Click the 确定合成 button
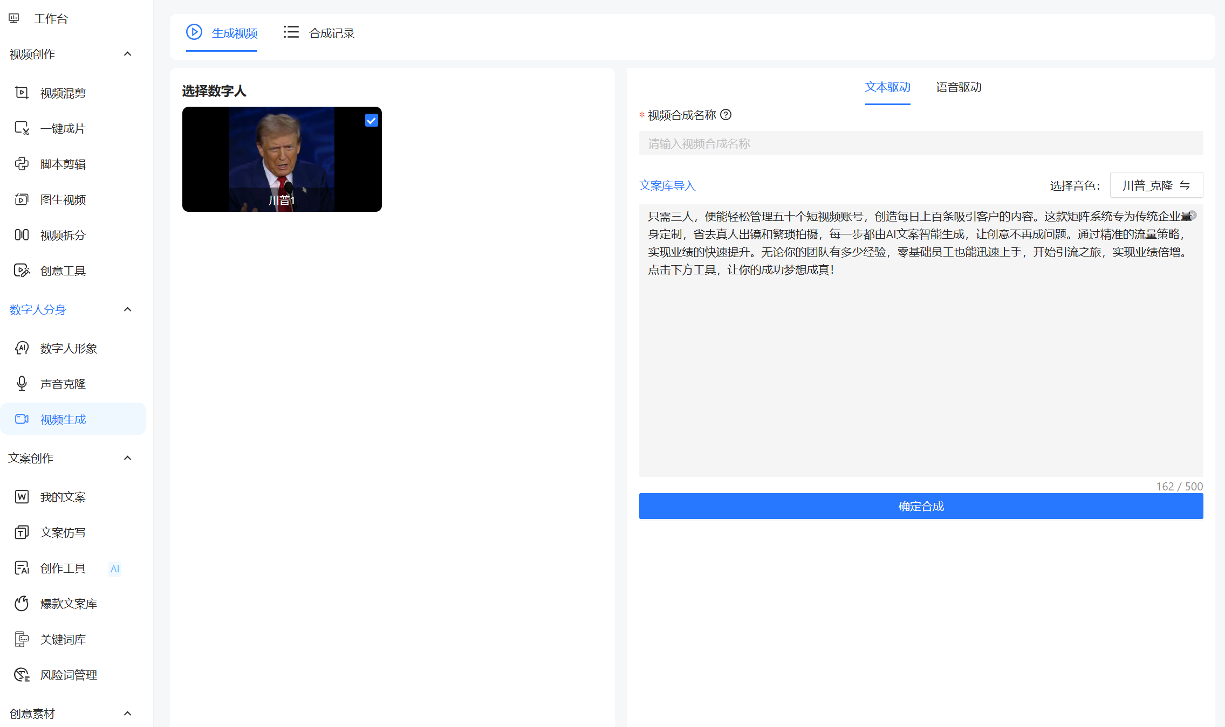 pyautogui.click(x=921, y=506)
